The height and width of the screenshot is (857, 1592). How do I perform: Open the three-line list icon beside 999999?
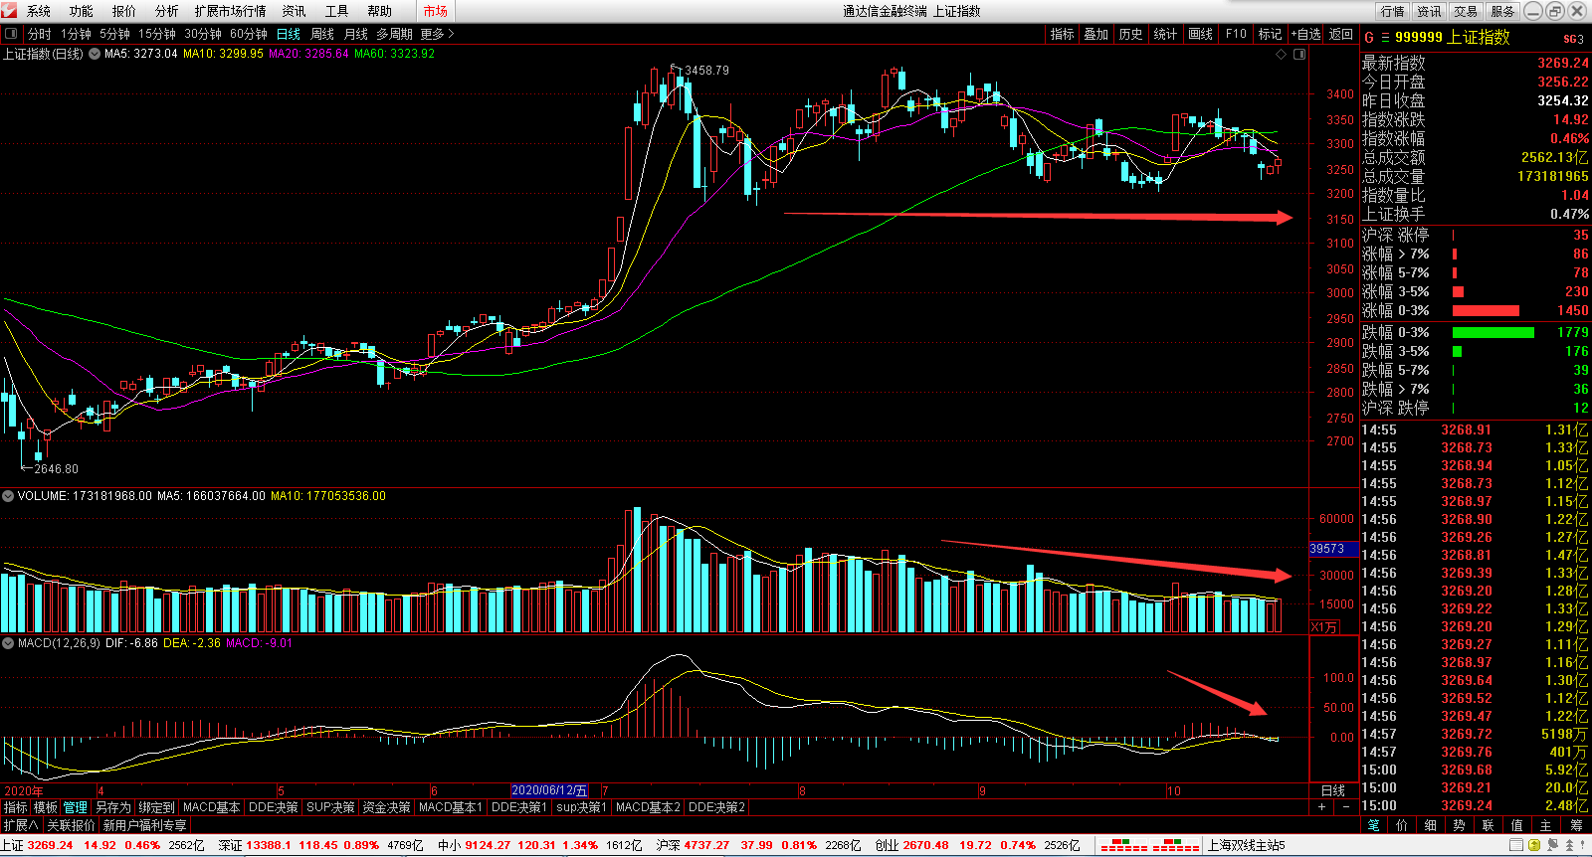(x=1384, y=38)
